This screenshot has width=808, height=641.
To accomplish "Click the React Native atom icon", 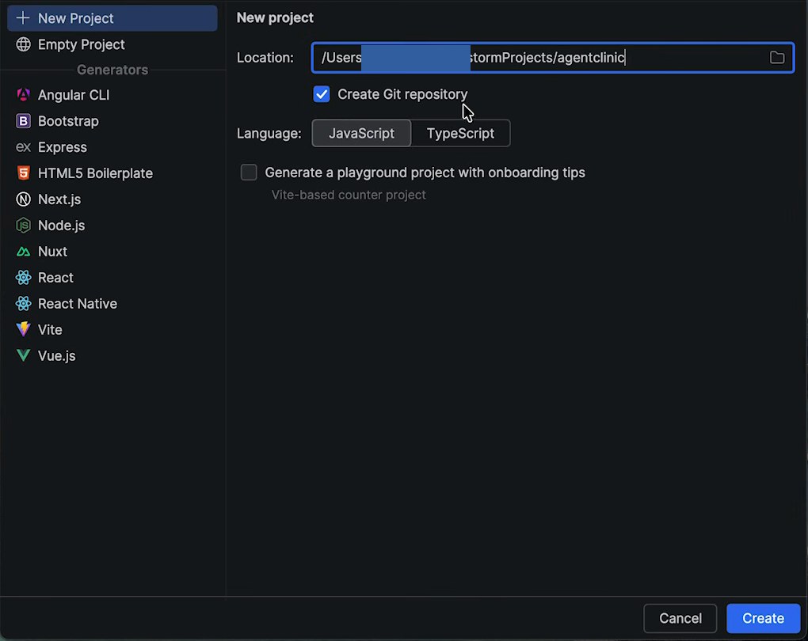I will tap(23, 304).
